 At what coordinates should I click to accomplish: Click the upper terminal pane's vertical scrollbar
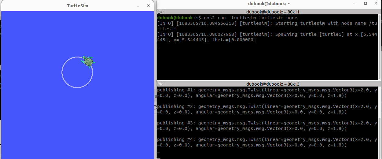click(x=380, y=47)
